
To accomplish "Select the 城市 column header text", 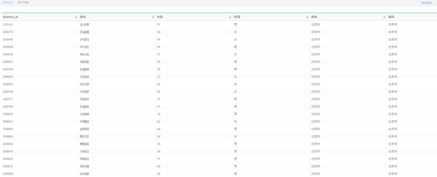I will click(x=391, y=17).
